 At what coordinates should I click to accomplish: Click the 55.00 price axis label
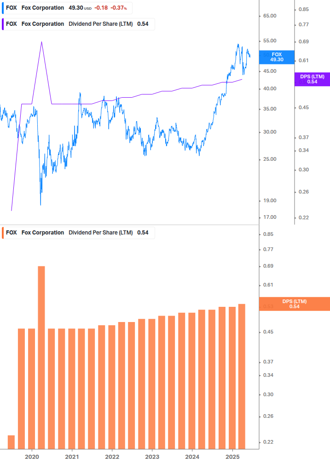(270, 41)
